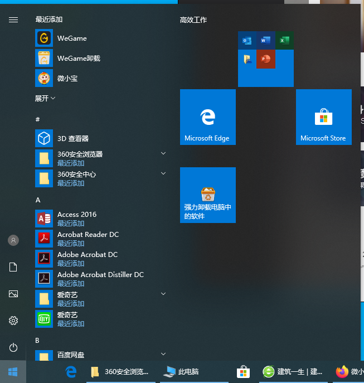
Task: Launch the Adobe Acrobat DC icon
Action: tap(44, 259)
